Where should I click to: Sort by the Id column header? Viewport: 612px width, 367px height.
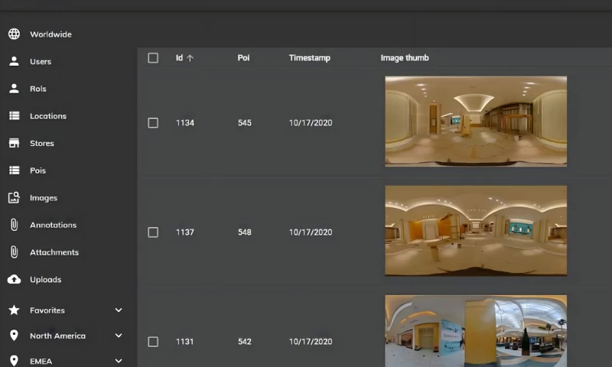179,57
